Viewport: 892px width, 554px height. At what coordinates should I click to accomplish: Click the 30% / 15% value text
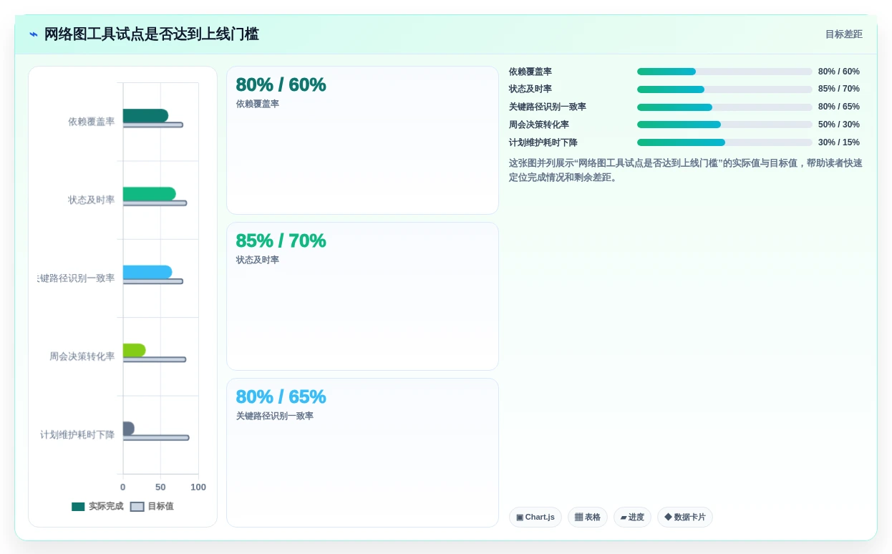coord(839,142)
